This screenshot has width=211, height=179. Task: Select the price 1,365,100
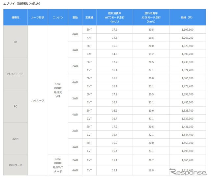coord(188,78)
